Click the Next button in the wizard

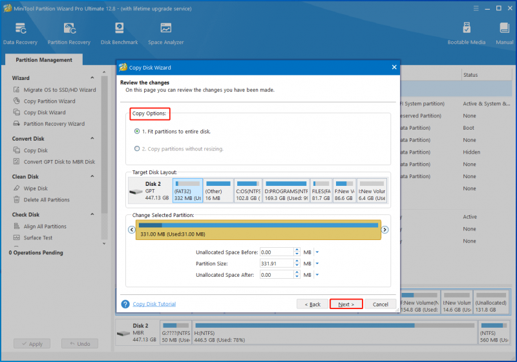(346, 304)
